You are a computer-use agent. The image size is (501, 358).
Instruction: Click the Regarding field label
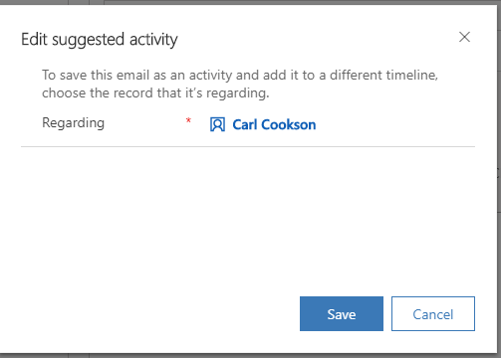click(73, 123)
